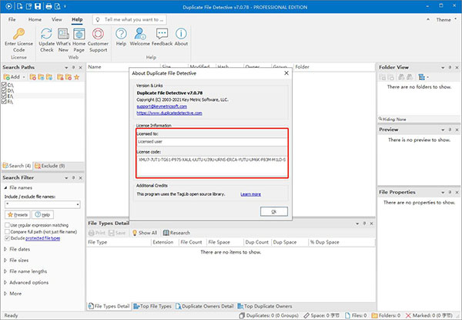Screen dimensions: 462x320
Task: Open the include/exclude file names dropdown
Action: [78, 204]
